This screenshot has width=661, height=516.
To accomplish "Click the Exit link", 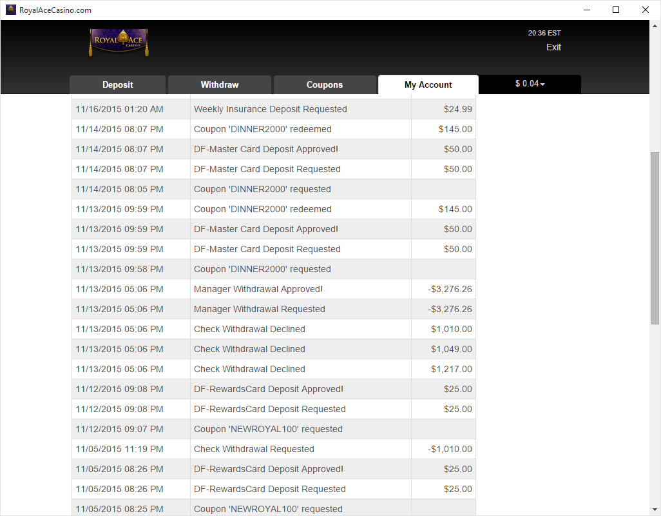I will [x=553, y=47].
